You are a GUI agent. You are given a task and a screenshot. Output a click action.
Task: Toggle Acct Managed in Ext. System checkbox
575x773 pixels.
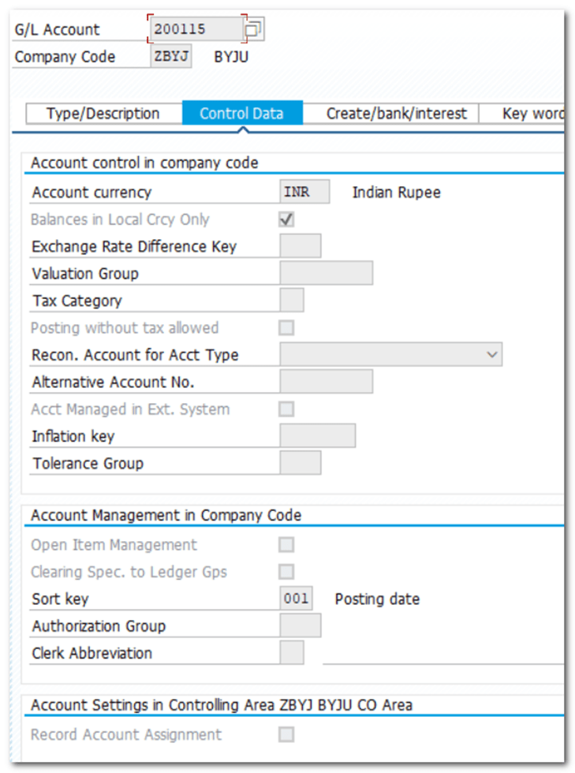(286, 409)
